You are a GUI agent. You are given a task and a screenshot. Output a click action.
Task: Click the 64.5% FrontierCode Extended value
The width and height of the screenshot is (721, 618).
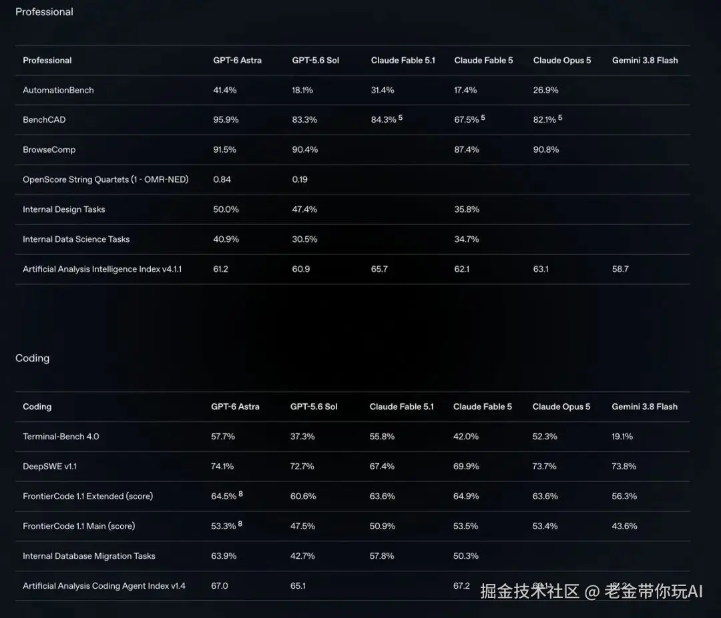pos(224,496)
